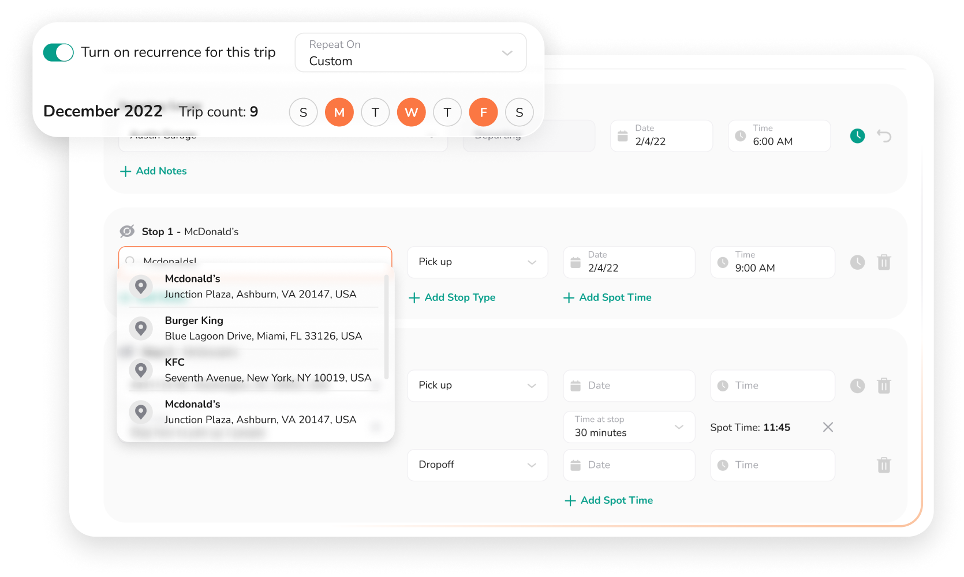Deselect Friday recurrence day

[x=483, y=112]
